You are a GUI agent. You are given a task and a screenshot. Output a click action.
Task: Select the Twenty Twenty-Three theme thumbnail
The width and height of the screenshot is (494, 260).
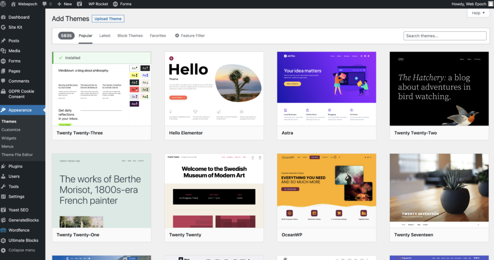101,89
